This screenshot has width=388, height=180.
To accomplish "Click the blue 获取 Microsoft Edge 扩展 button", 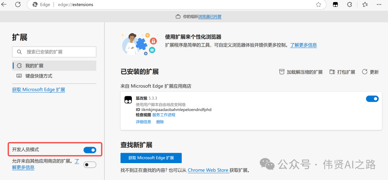I will click(x=151, y=158).
